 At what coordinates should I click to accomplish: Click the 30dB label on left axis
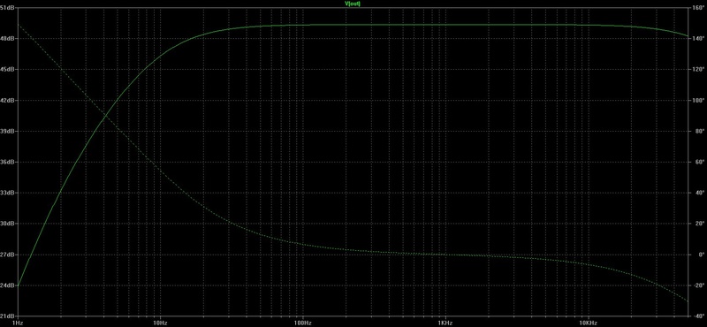click(8, 224)
